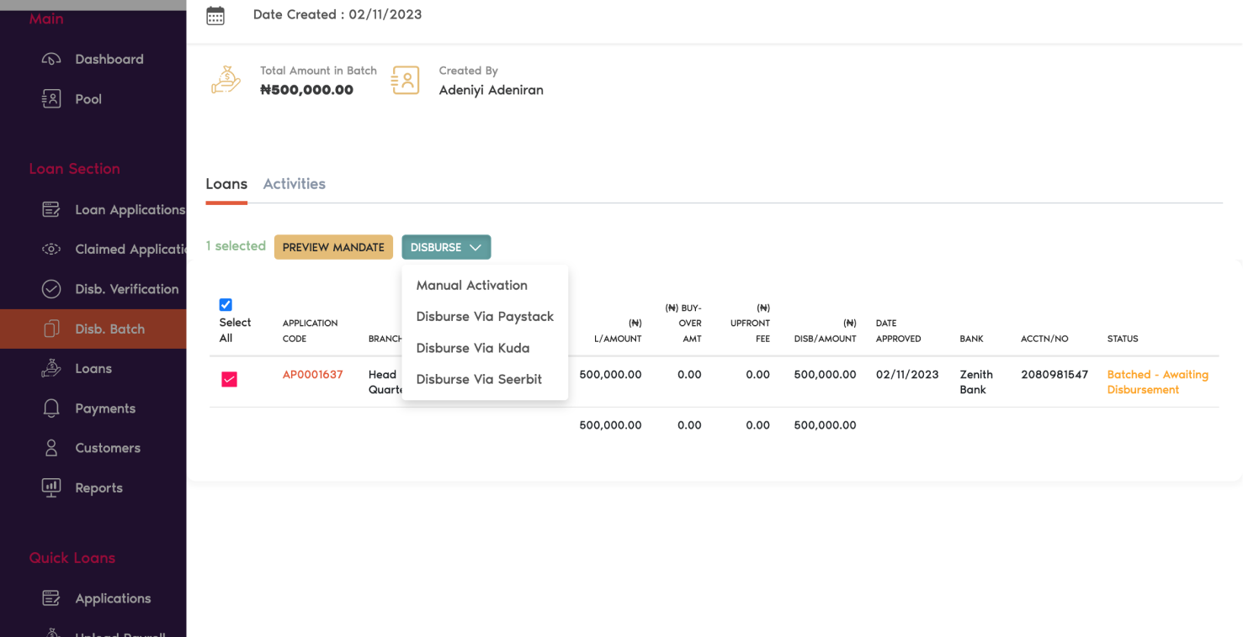Open Disb. Verification using its checkmark icon
Screen dimensions: 1243x637
pos(51,288)
